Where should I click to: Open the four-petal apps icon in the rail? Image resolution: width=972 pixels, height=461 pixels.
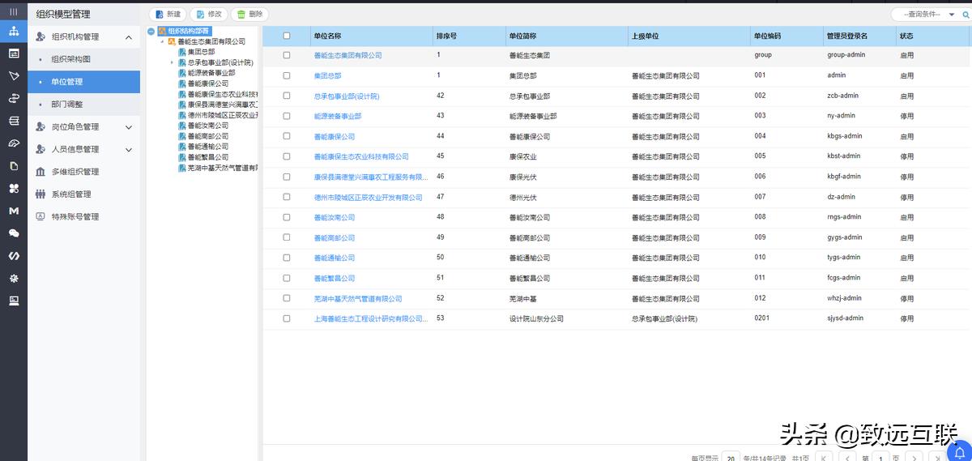14,189
